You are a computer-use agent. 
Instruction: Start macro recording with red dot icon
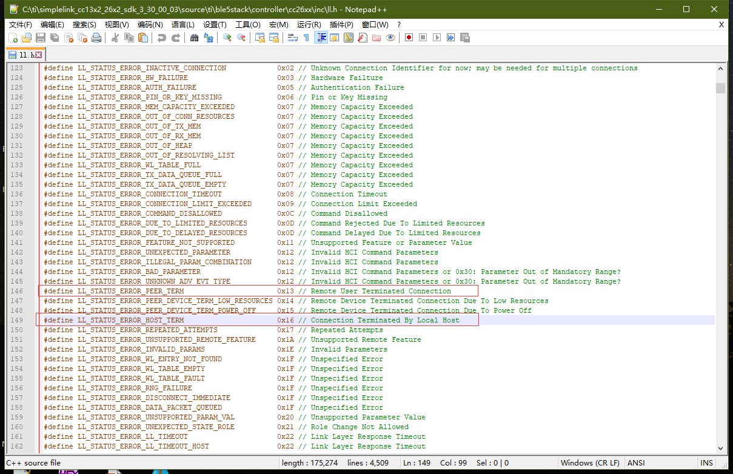point(409,38)
